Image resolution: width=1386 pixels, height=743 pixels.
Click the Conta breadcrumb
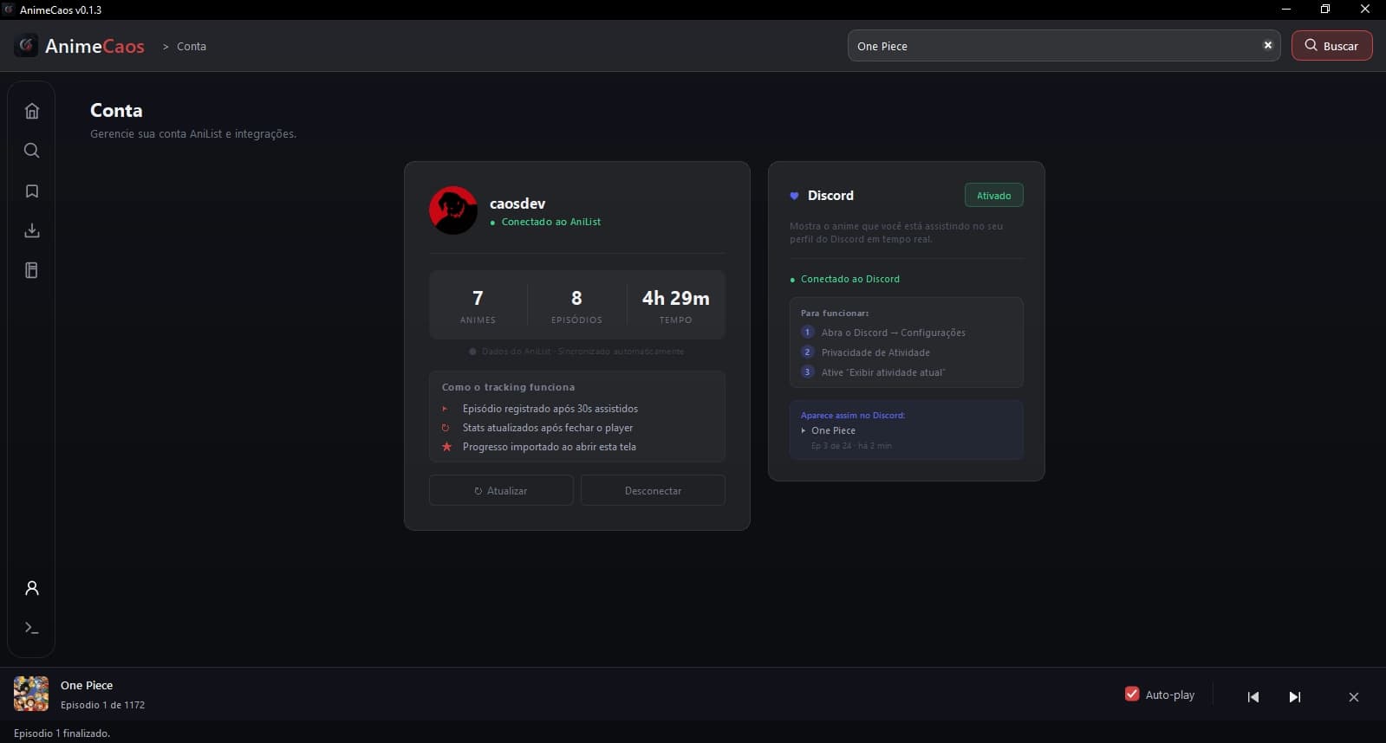[x=192, y=47]
